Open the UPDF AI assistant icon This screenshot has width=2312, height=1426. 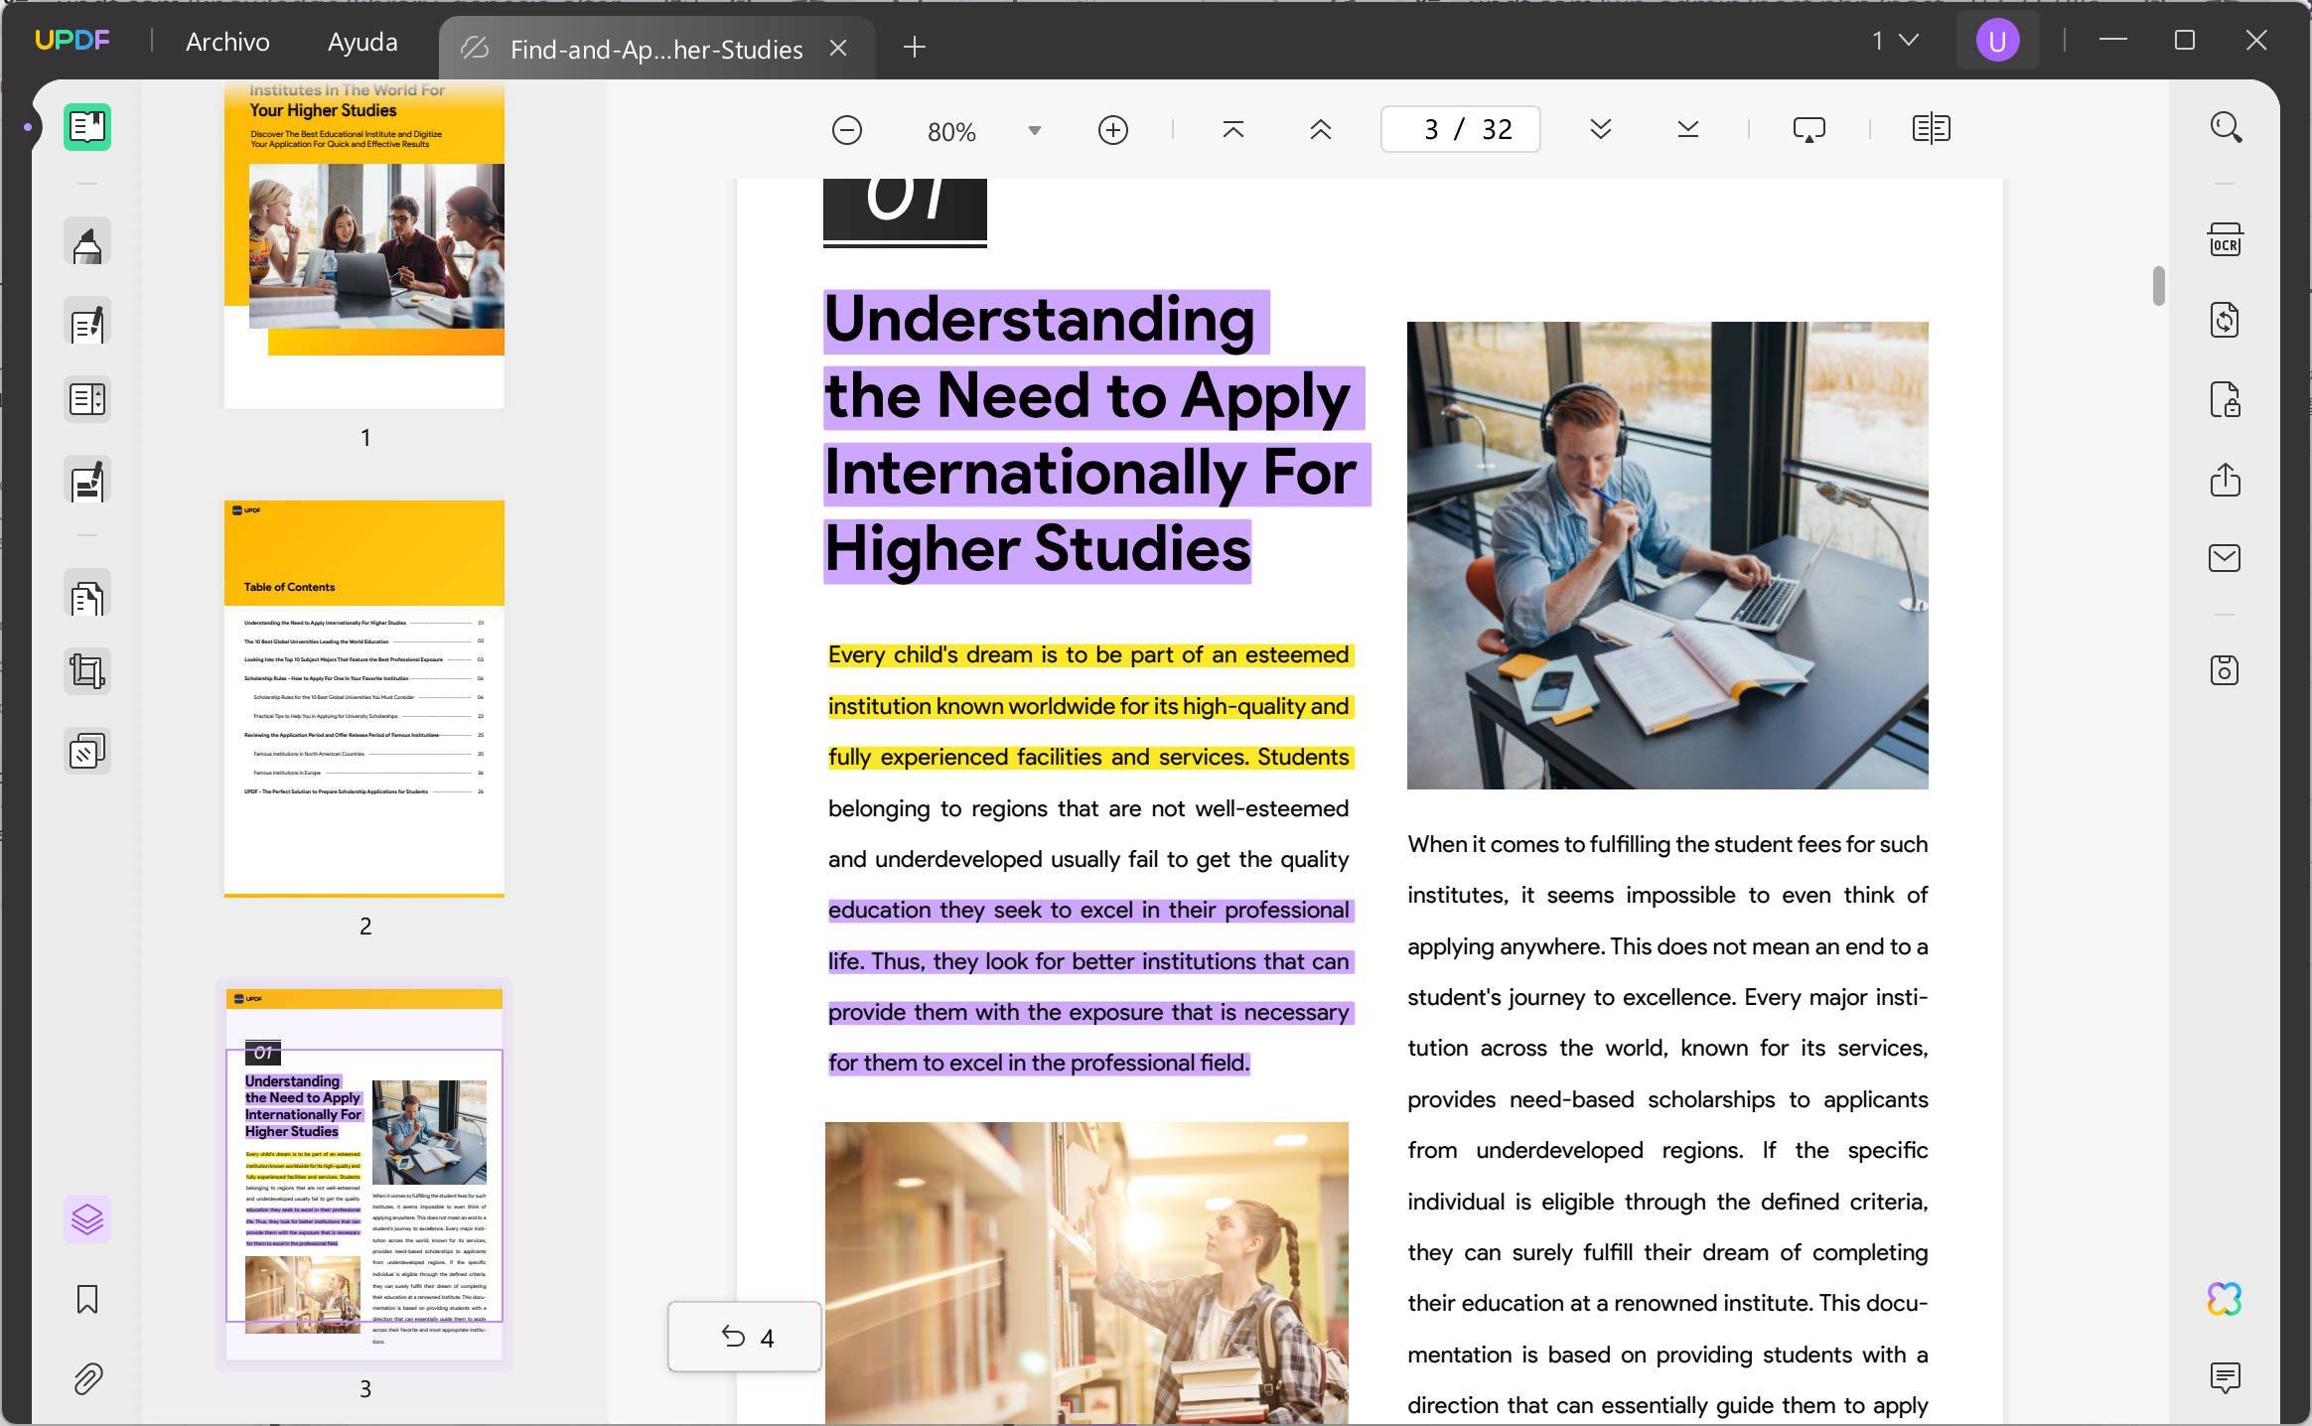point(2225,1299)
